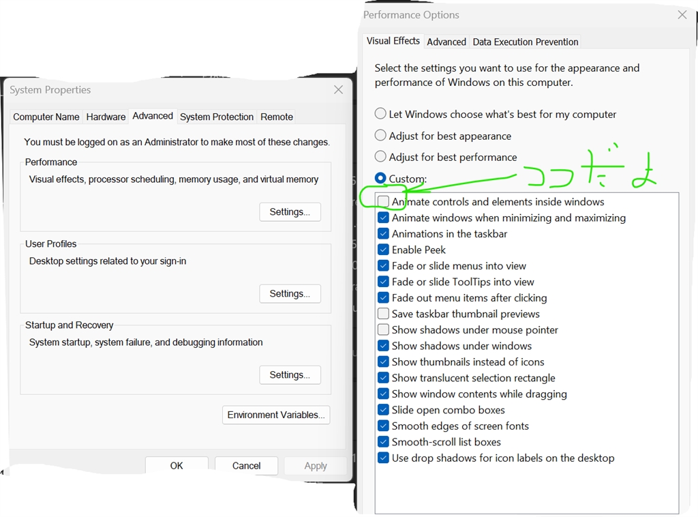Disable Animations in the taskbar
The image size is (698, 517).
[383, 234]
